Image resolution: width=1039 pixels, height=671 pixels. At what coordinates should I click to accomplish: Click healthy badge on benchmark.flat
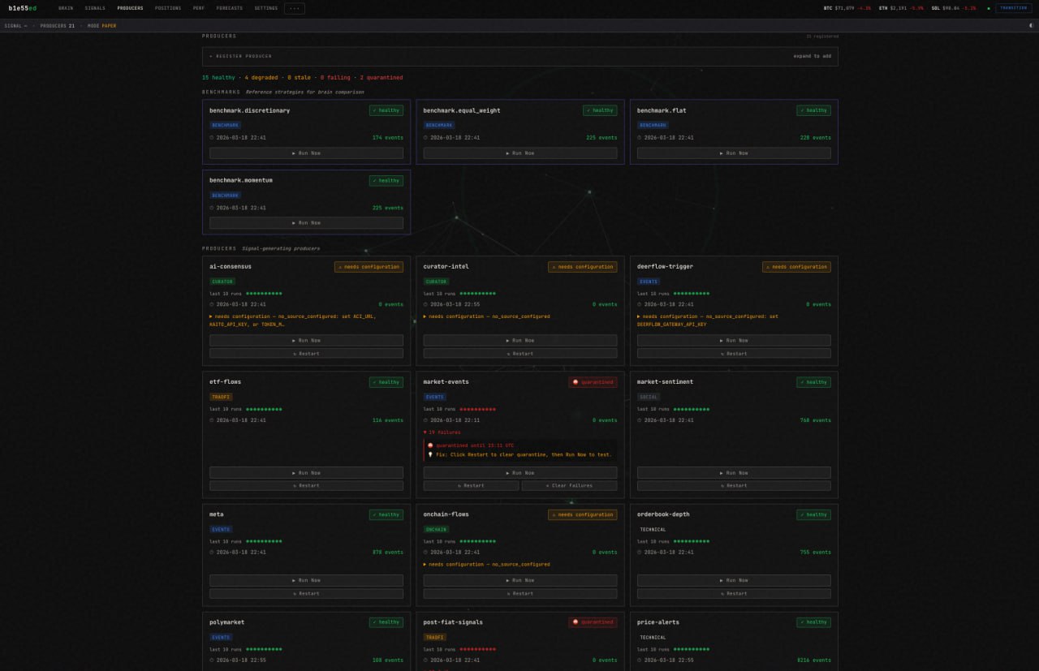(x=813, y=110)
